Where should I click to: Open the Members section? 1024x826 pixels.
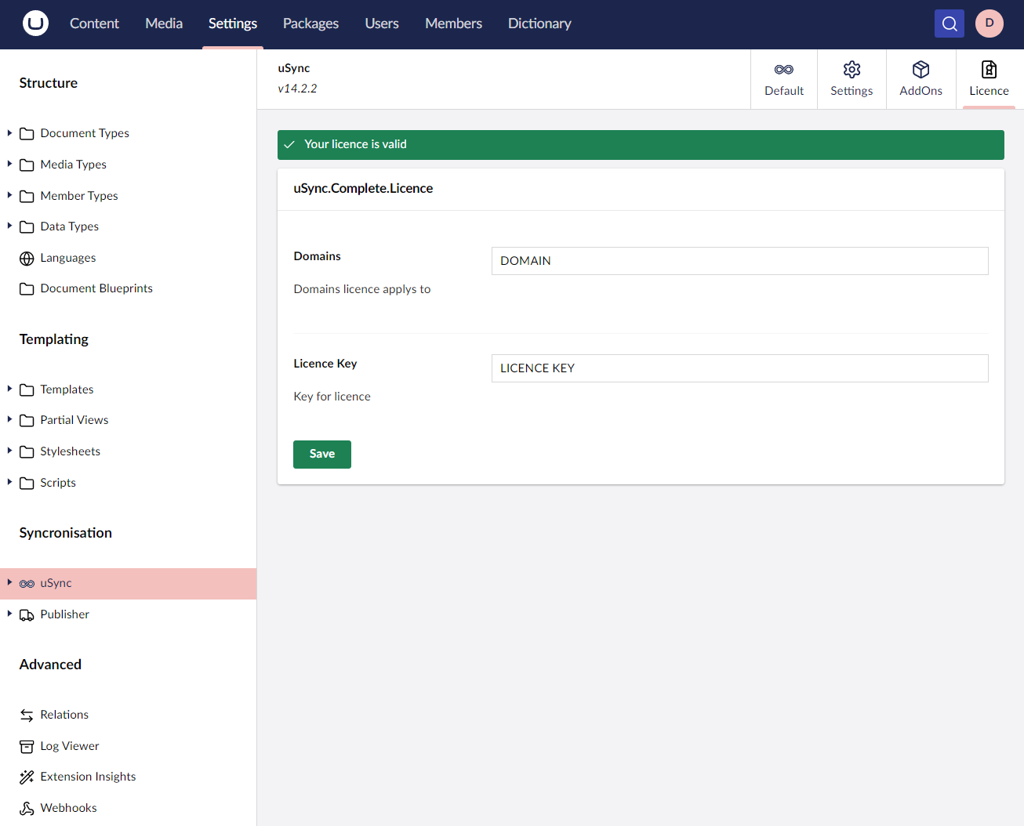[453, 24]
